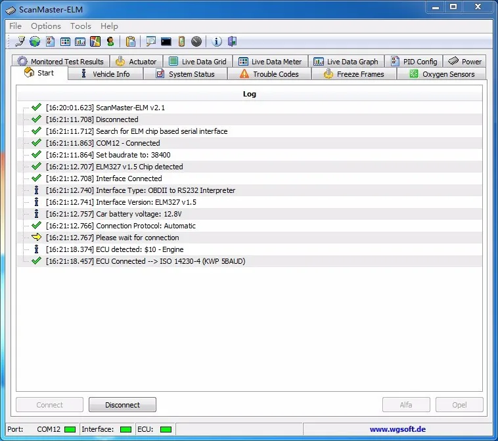Select the Disconnected log entry
Screen dimensions: 498x441
[x=249, y=119]
